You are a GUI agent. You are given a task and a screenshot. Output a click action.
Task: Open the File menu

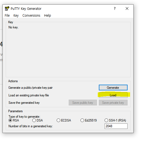7,16
